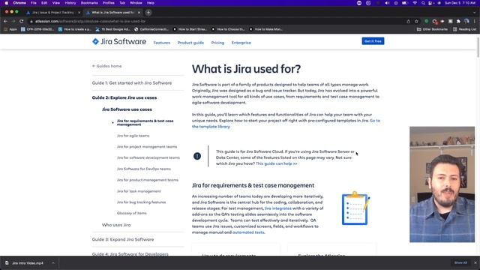480x270 pixels.
Task: Click the Chrome profile avatar
Action: [466, 22]
